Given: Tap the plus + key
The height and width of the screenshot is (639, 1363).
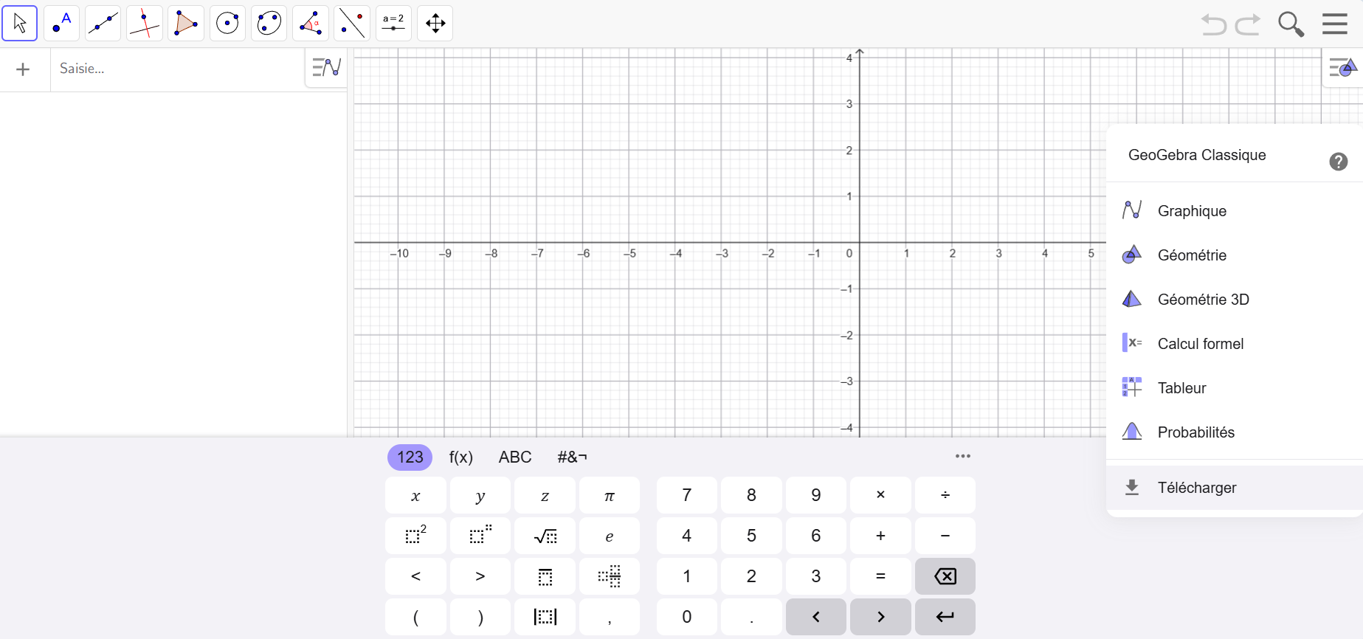Looking at the screenshot, I should pyautogui.click(x=880, y=536).
